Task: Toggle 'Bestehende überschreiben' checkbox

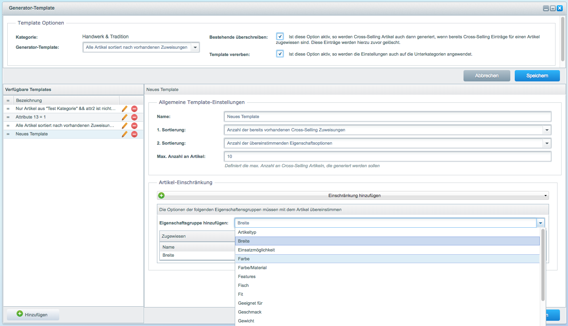Action: [x=280, y=36]
